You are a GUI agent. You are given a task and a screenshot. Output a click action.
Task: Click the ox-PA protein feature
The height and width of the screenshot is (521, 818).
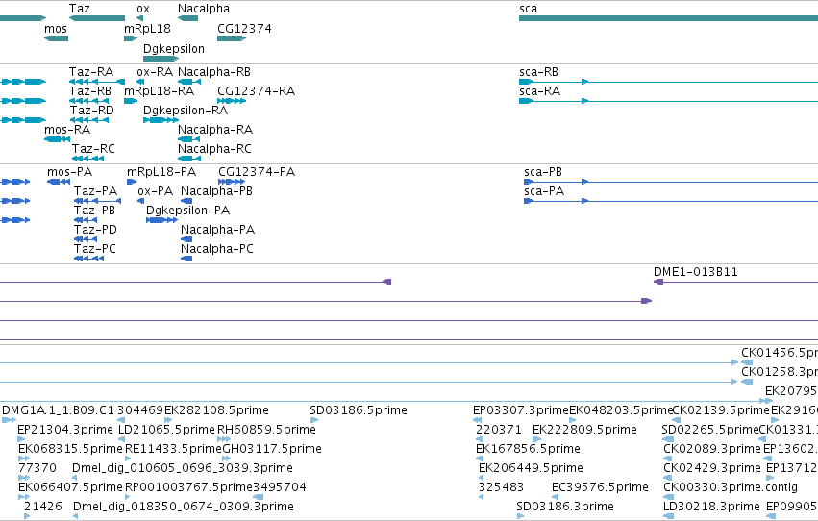(141, 201)
